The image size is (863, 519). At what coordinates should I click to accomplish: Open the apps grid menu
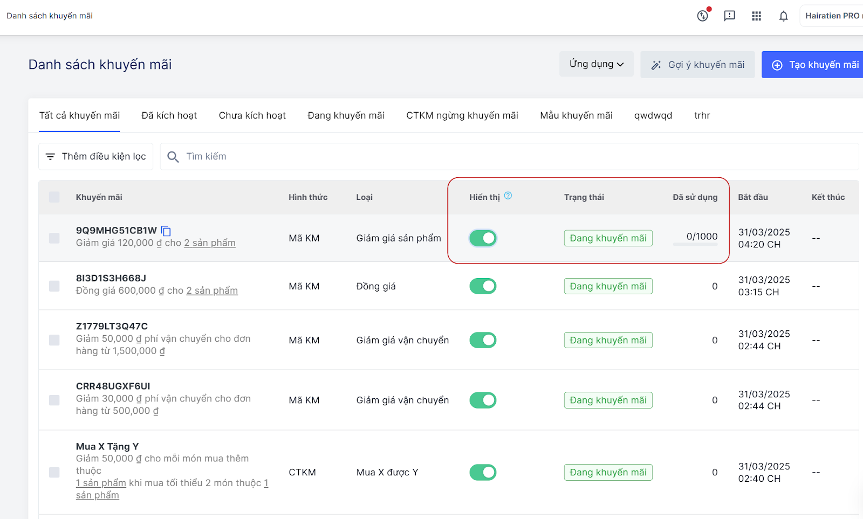[756, 16]
